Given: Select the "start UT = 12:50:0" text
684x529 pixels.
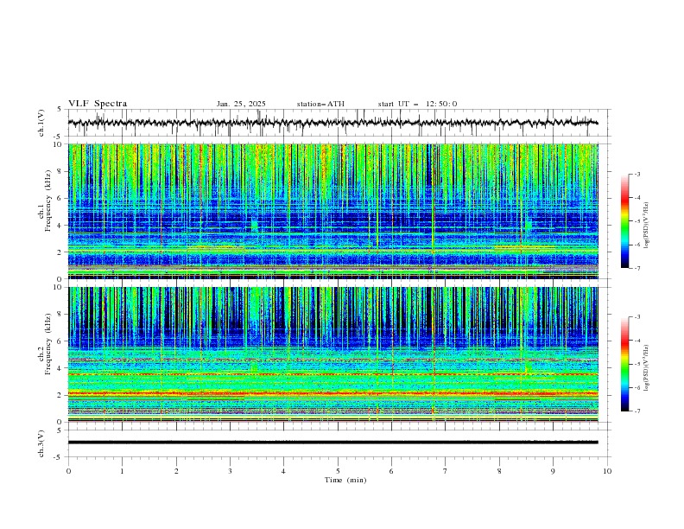Looking at the screenshot, I should 417,104.
